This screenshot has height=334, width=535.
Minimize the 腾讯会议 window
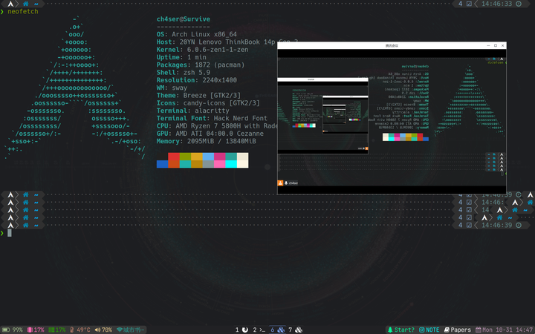[x=488, y=45]
